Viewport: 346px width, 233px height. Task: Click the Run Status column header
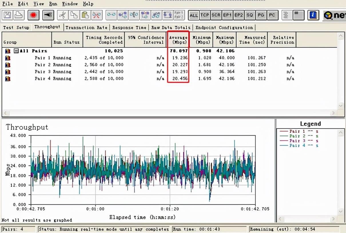pyautogui.click(x=67, y=42)
